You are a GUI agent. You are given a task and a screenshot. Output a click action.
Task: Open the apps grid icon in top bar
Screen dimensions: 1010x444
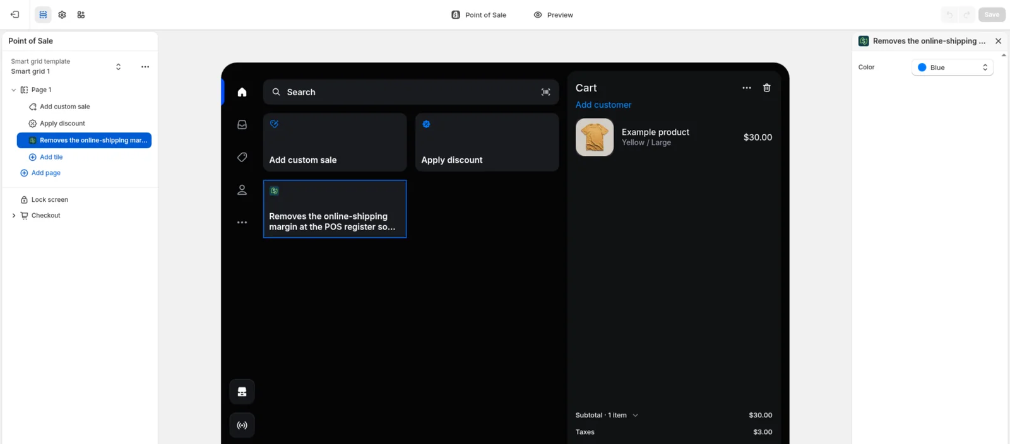pyautogui.click(x=81, y=15)
